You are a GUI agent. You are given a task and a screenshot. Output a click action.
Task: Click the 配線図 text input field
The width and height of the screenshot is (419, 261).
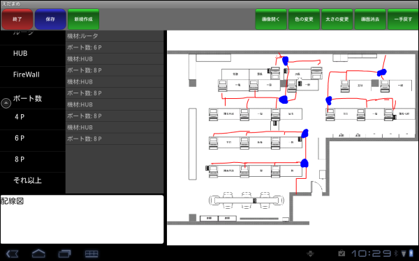[x=82, y=219]
